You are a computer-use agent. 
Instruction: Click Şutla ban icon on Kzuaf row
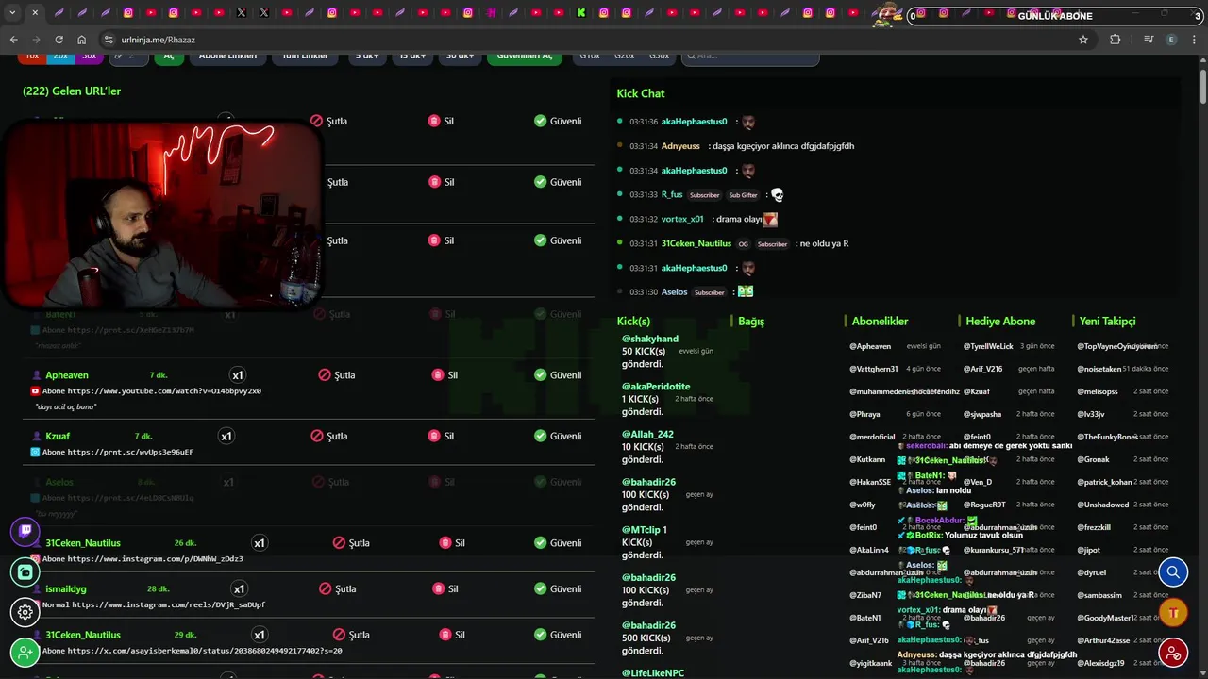coord(317,436)
